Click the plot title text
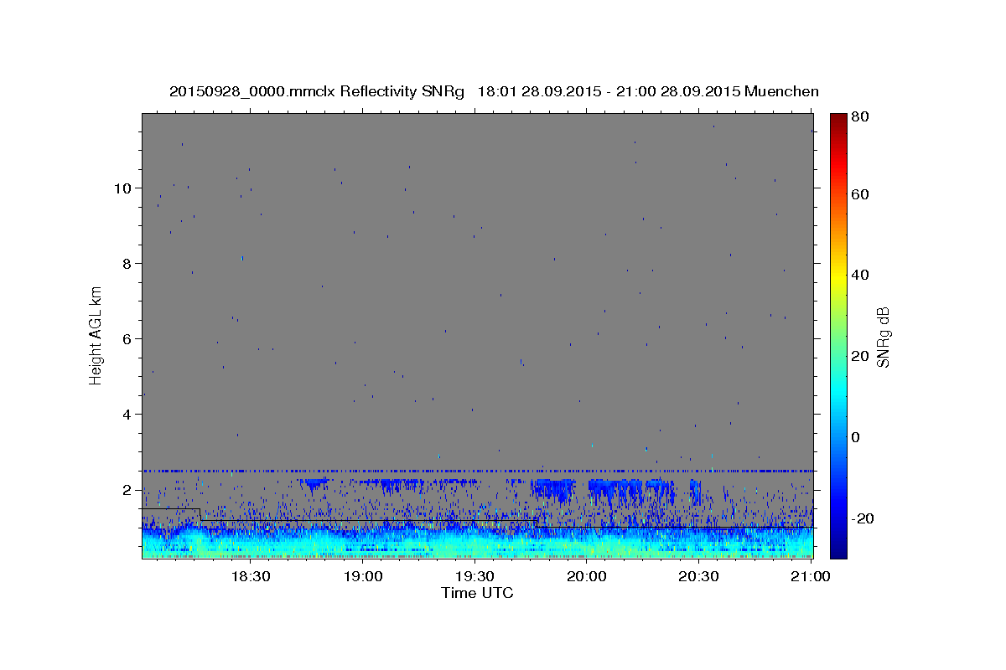1006x670 pixels. (x=494, y=91)
